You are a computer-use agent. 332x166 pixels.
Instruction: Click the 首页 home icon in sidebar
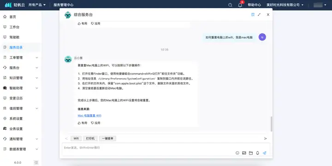(5, 17)
